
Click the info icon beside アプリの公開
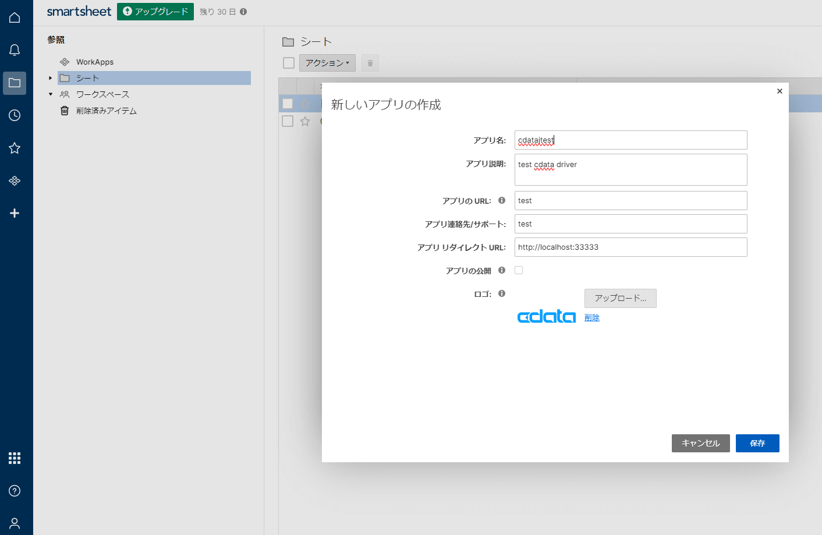[x=502, y=270]
